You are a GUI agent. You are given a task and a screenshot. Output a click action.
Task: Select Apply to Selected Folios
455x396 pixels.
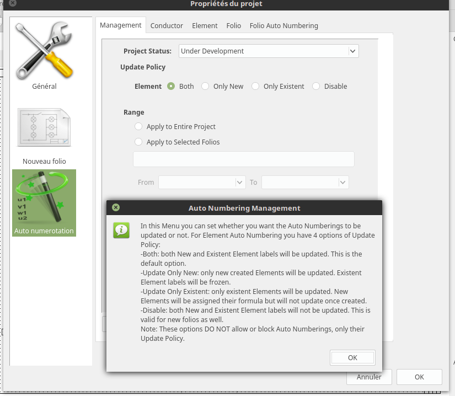(x=138, y=142)
